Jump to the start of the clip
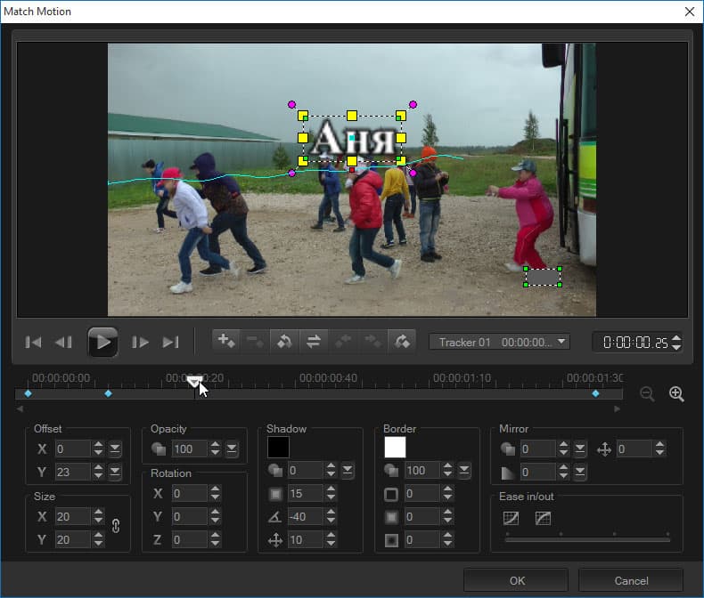Viewport: 704px width, 598px height. [x=33, y=342]
